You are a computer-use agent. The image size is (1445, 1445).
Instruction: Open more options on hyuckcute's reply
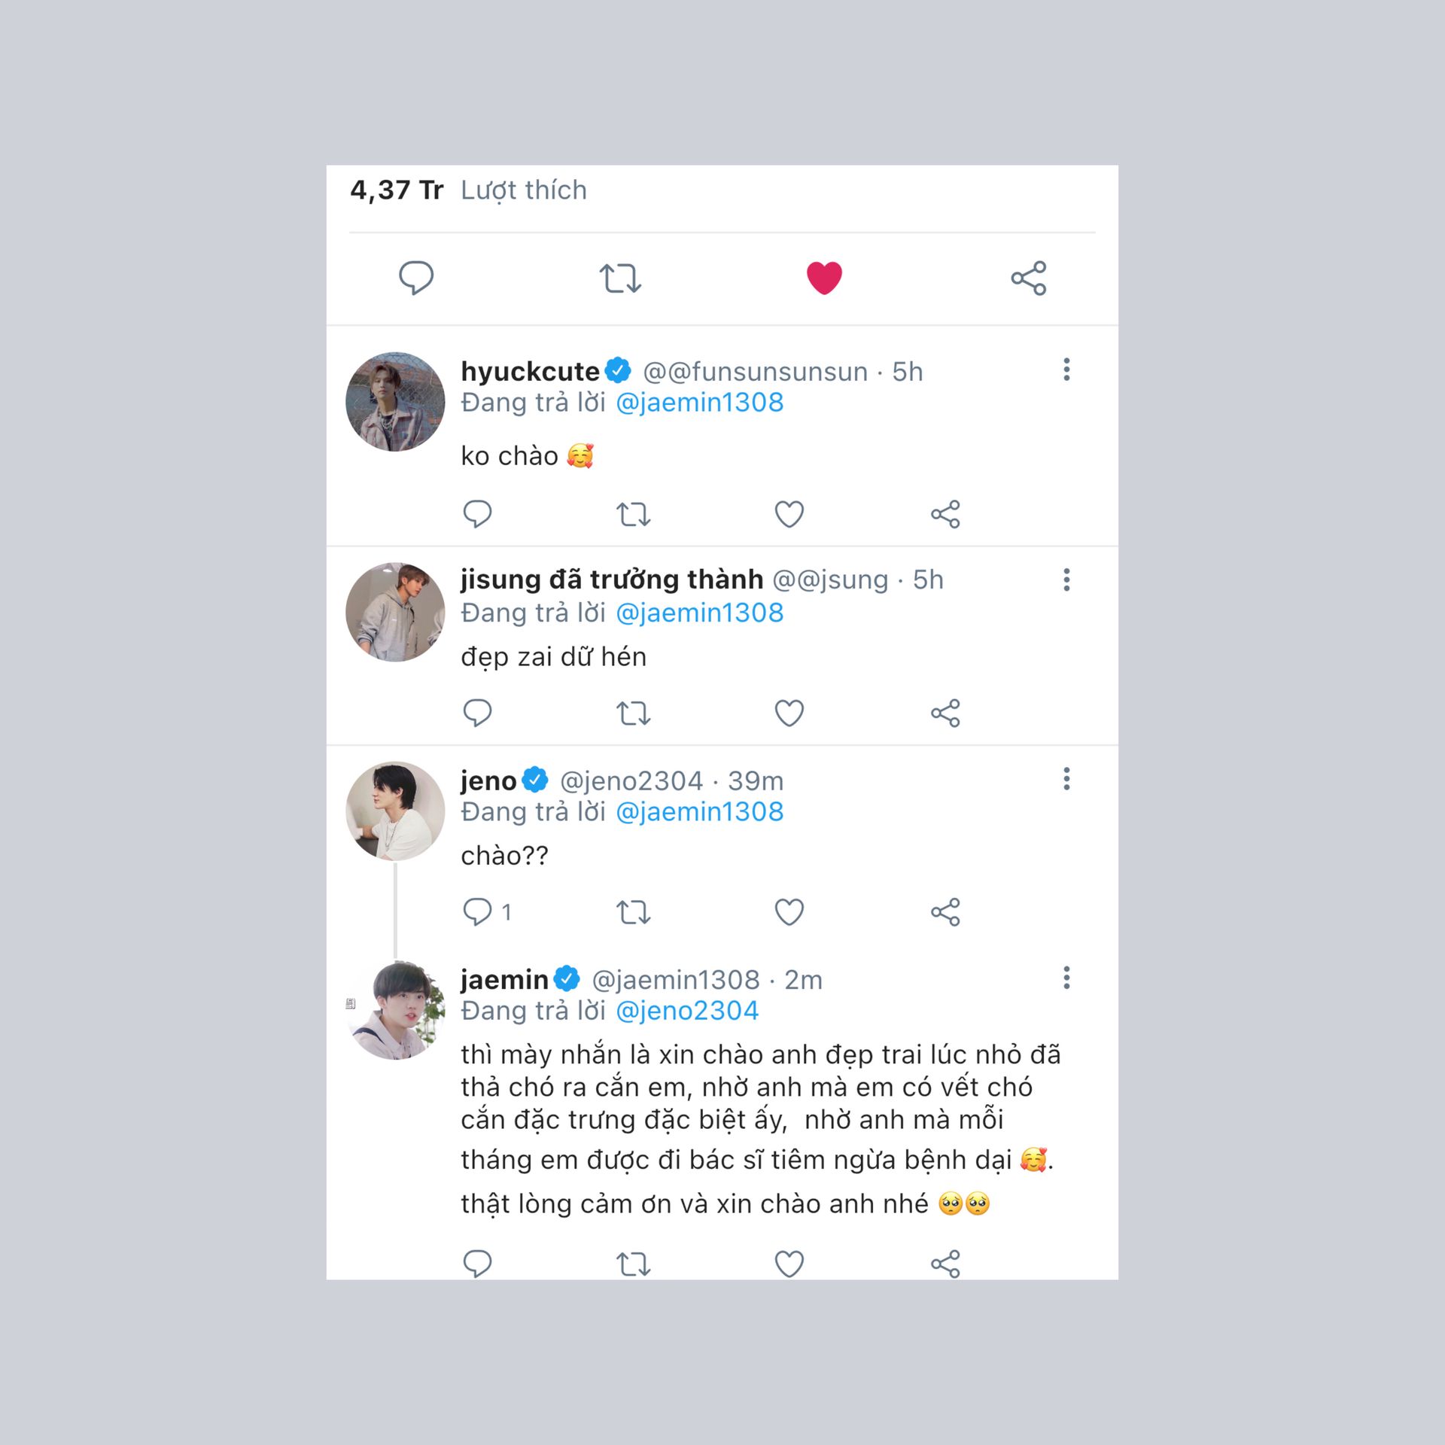point(1066,370)
